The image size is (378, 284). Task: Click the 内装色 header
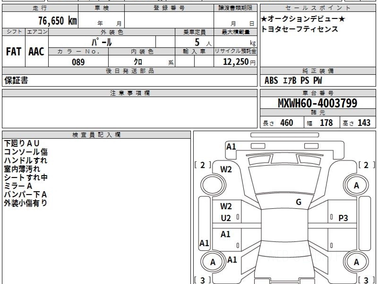(142, 51)
